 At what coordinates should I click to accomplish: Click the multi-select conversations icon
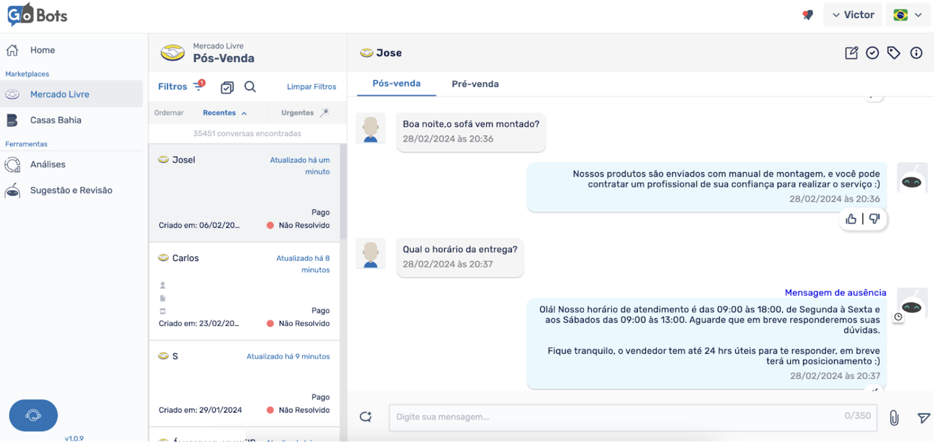(227, 87)
